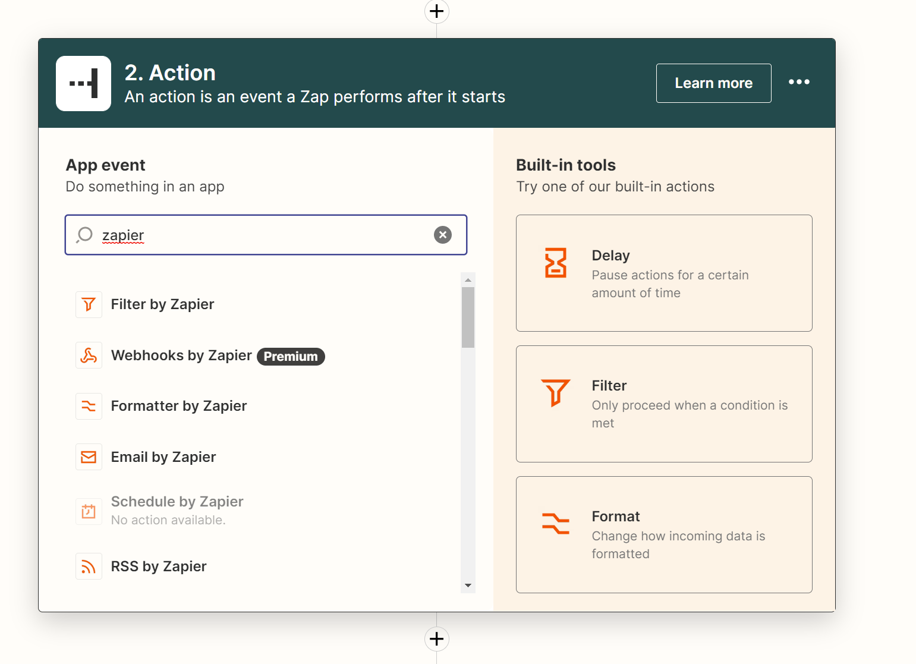Image resolution: width=916 pixels, height=664 pixels.
Task: Choose Webhooks by Zapier app
Action: pyautogui.click(x=181, y=355)
